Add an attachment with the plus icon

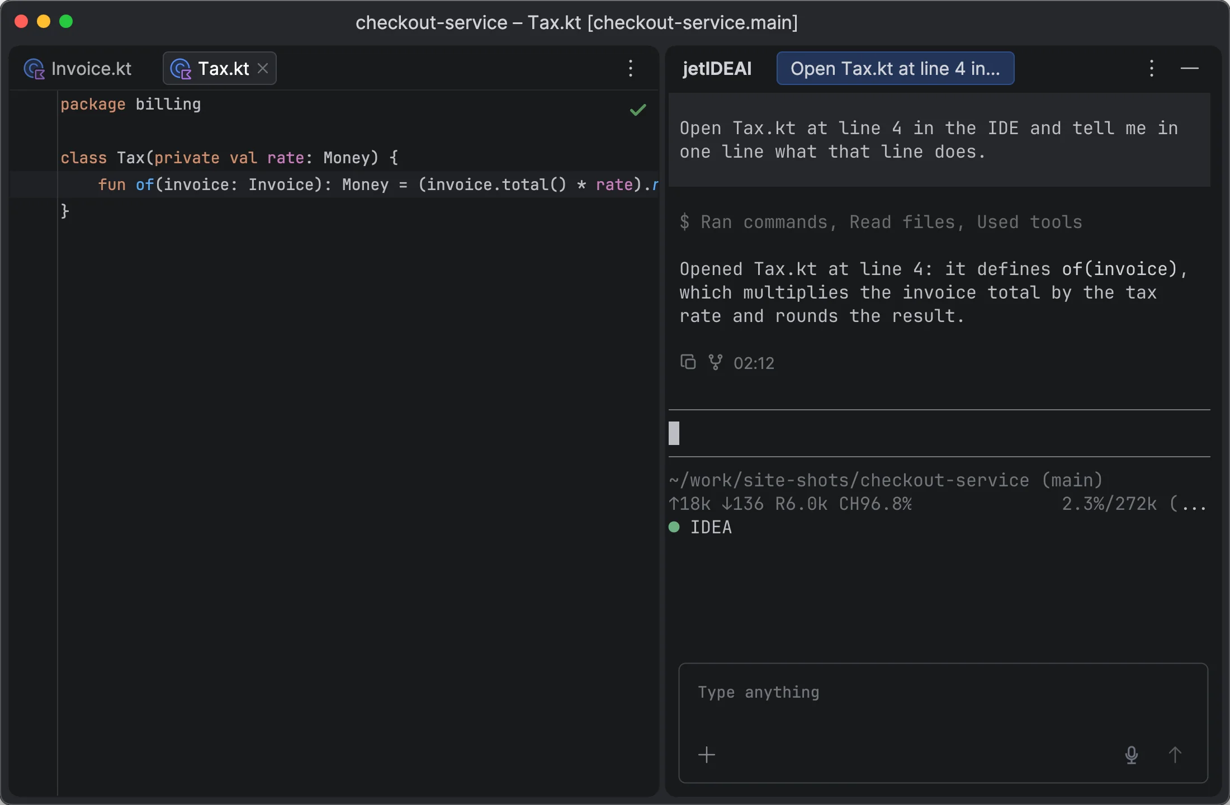[x=707, y=755]
